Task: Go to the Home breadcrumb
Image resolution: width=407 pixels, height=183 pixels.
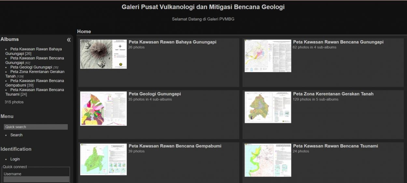Action: click(x=84, y=32)
